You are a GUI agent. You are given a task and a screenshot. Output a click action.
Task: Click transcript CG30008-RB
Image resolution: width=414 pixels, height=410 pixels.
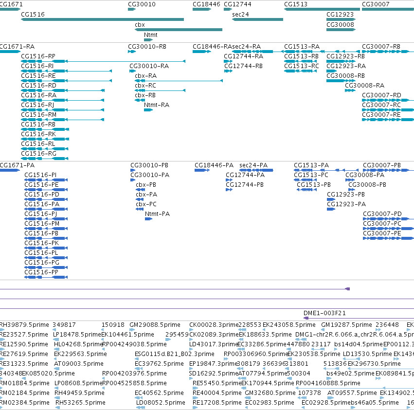tap(345, 76)
